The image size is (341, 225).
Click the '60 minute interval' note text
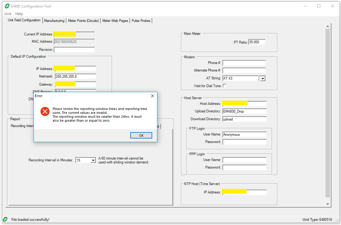pyautogui.click(x=124, y=160)
